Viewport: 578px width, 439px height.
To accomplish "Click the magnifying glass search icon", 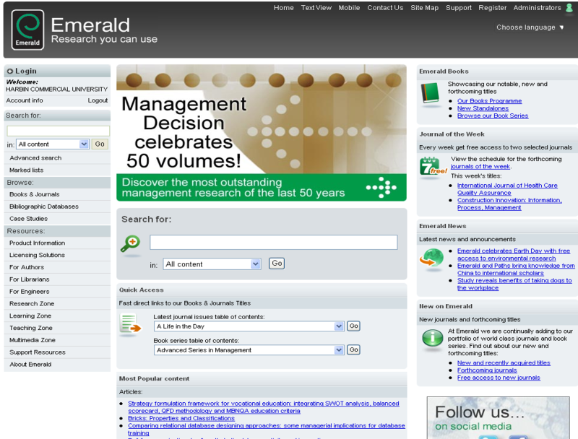I will (131, 243).
